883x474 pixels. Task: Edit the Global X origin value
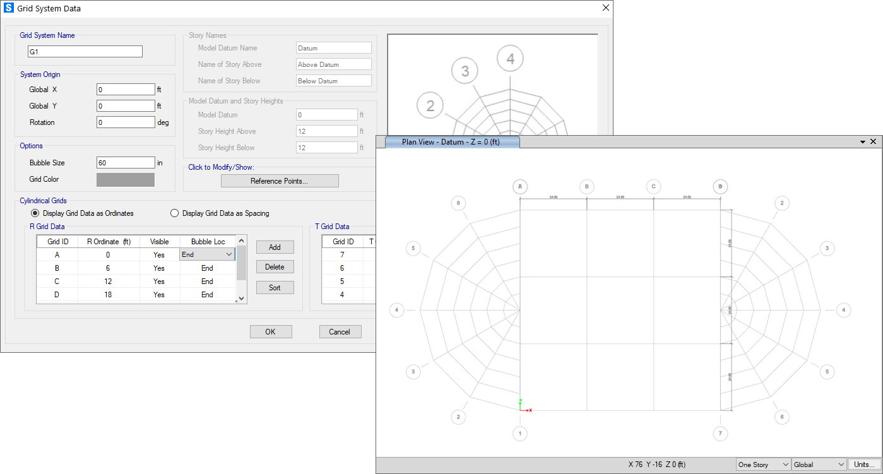coord(124,89)
